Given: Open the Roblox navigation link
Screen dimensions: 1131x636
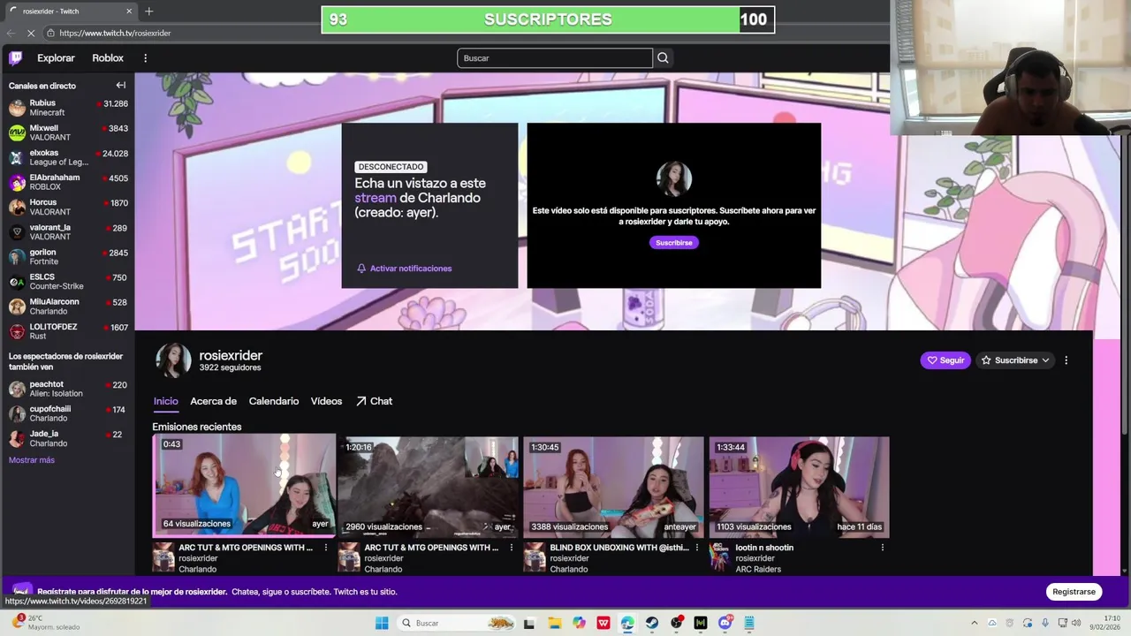Looking at the screenshot, I should [x=108, y=58].
